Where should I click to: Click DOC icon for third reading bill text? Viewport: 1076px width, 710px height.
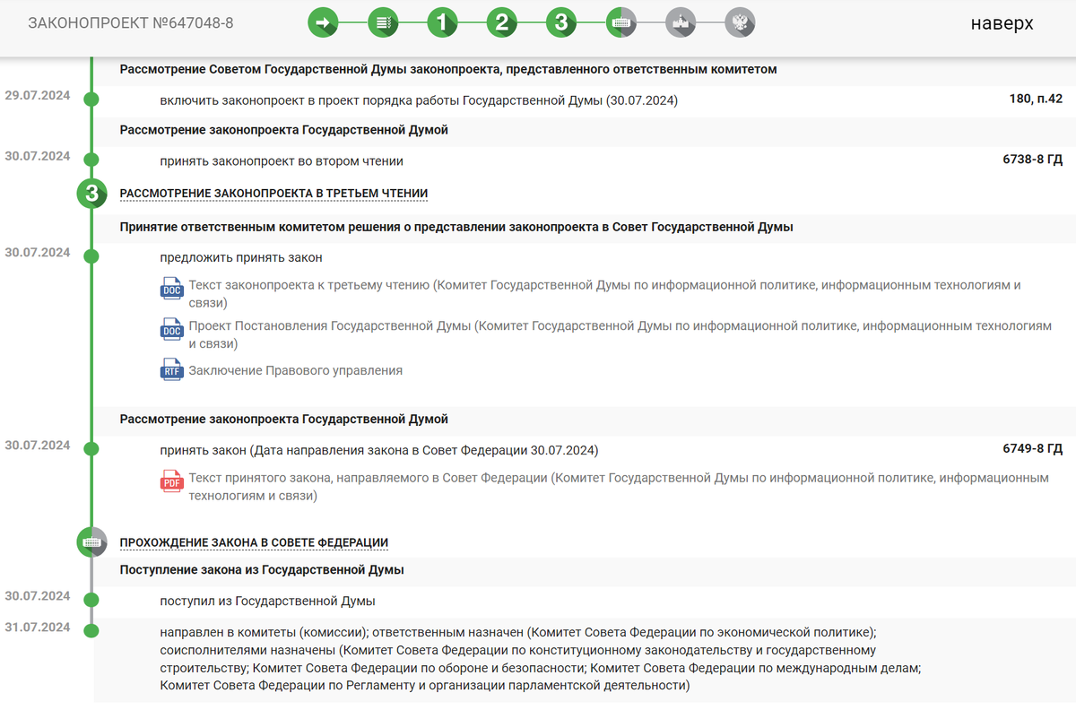pyautogui.click(x=171, y=289)
